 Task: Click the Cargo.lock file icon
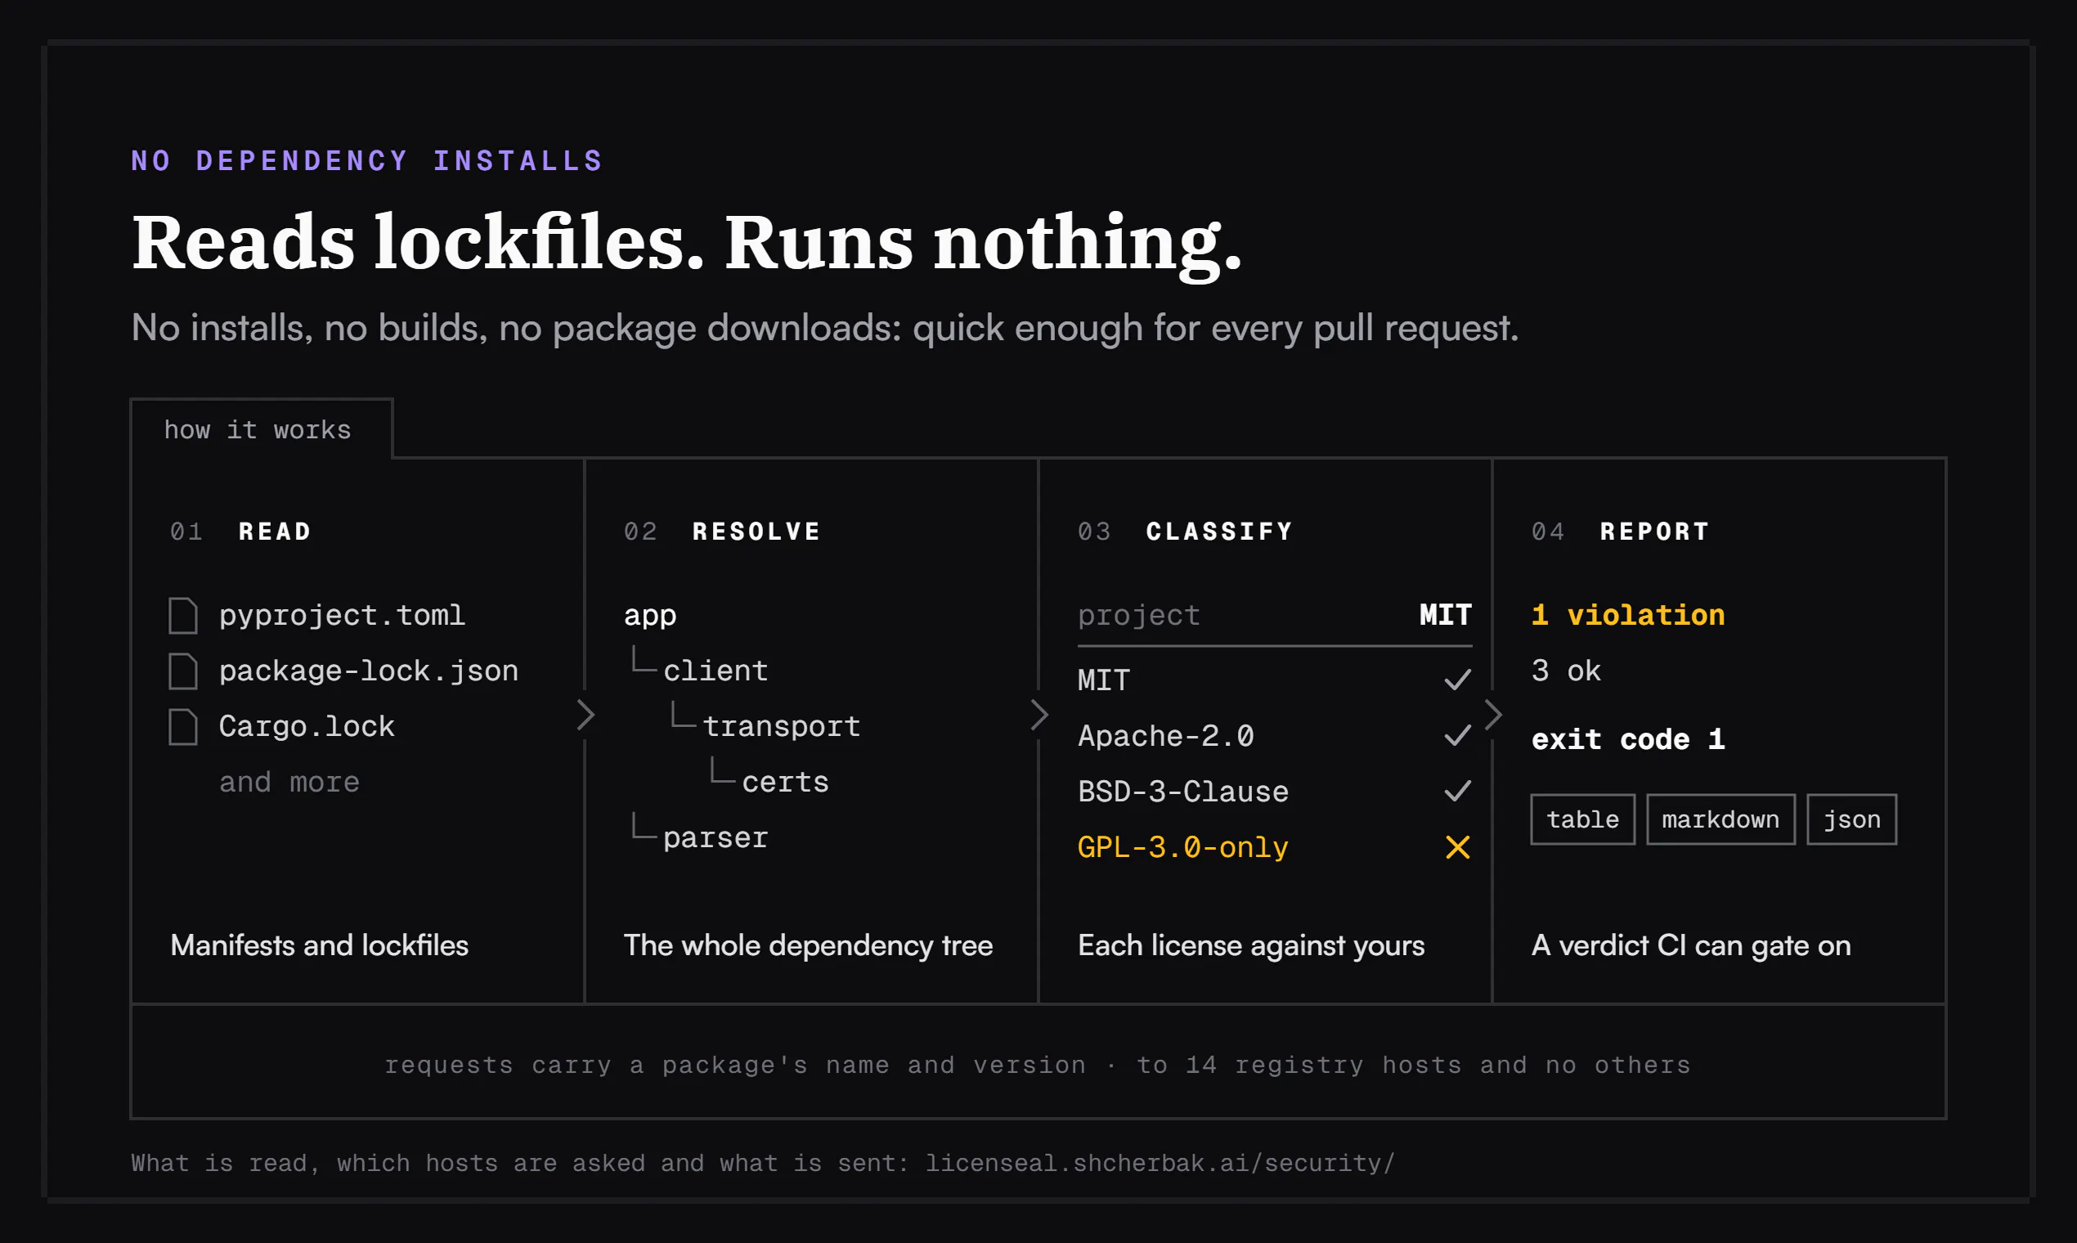point(183,727)
